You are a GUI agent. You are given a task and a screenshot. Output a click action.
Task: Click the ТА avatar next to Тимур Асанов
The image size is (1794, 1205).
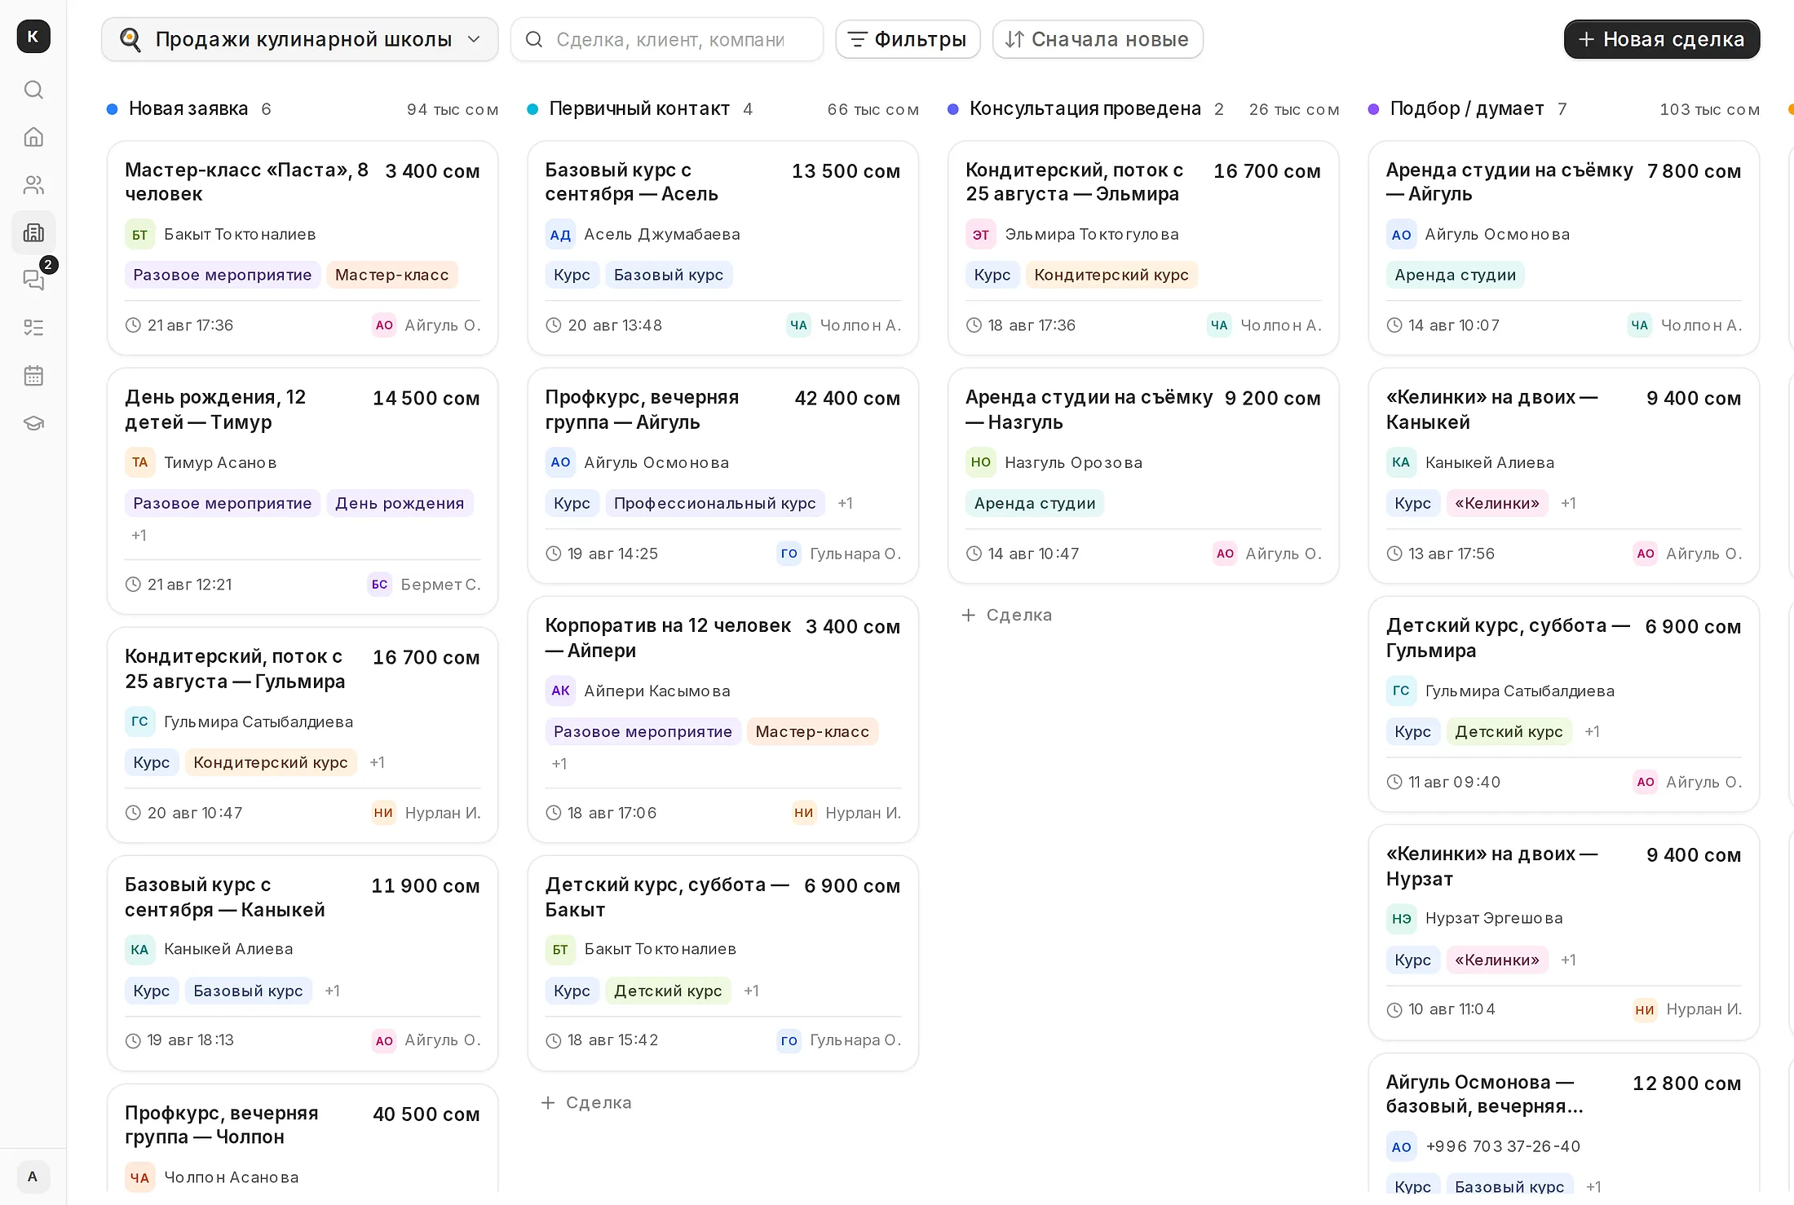tap(140, 462)
